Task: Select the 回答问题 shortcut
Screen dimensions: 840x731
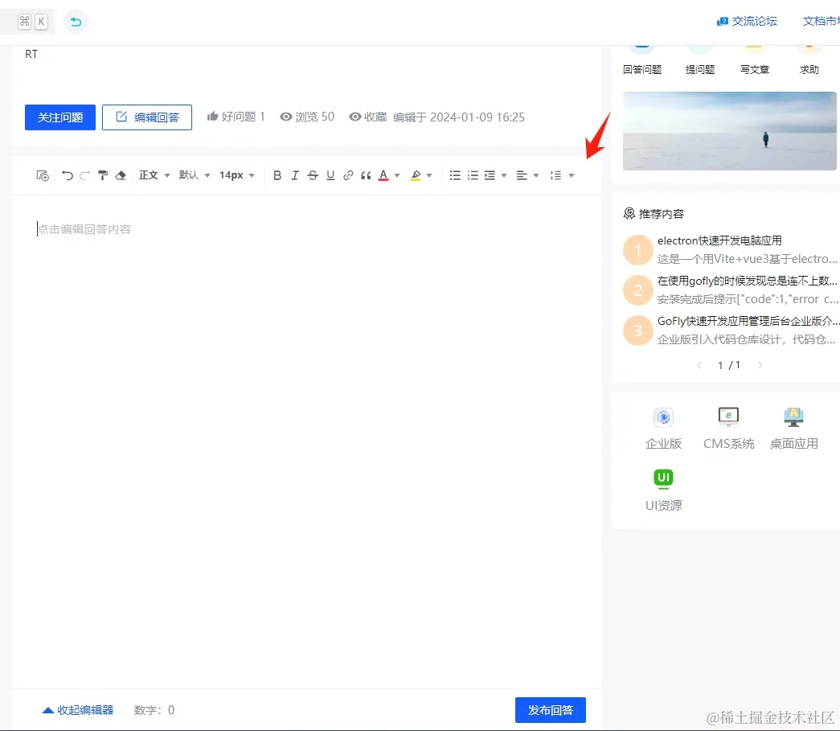Action: 641,60
